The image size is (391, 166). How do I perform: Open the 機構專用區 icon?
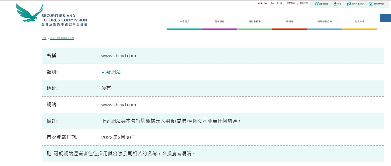click(x=371, y=4)
